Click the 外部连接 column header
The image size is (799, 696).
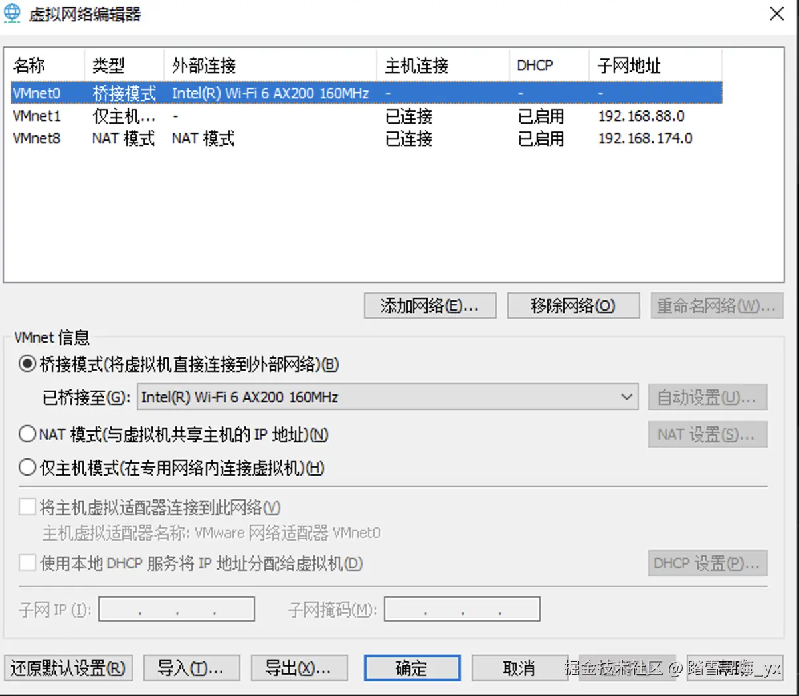270,65
